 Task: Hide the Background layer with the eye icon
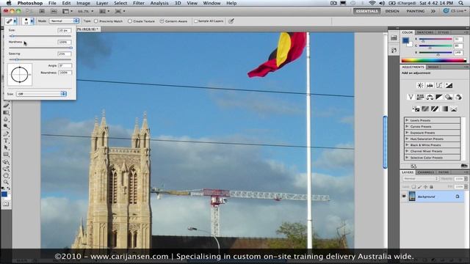[x=404, y=197]
